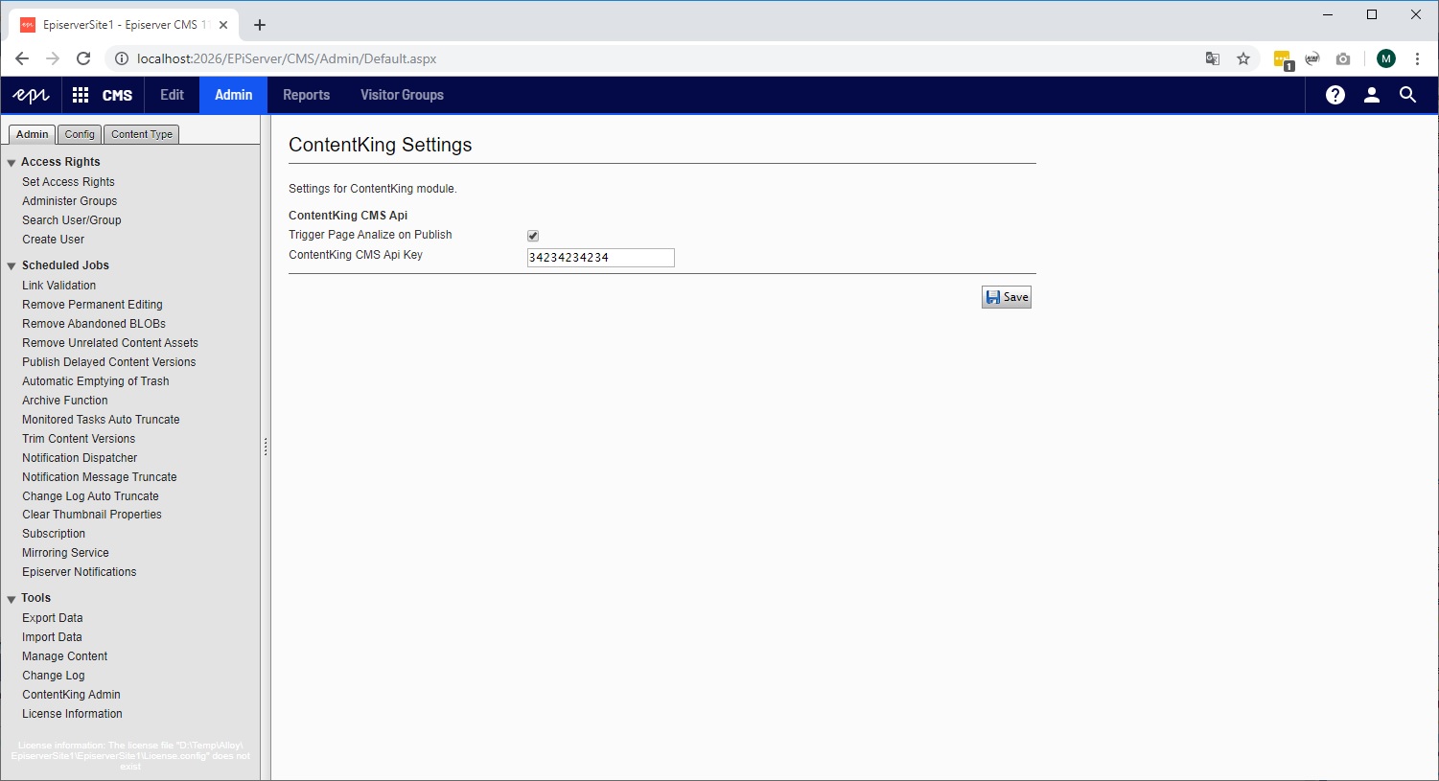Collapse the Scheduled Jobs section
This screenshot has height=781, width=1439.
click(x=12, y=266)
